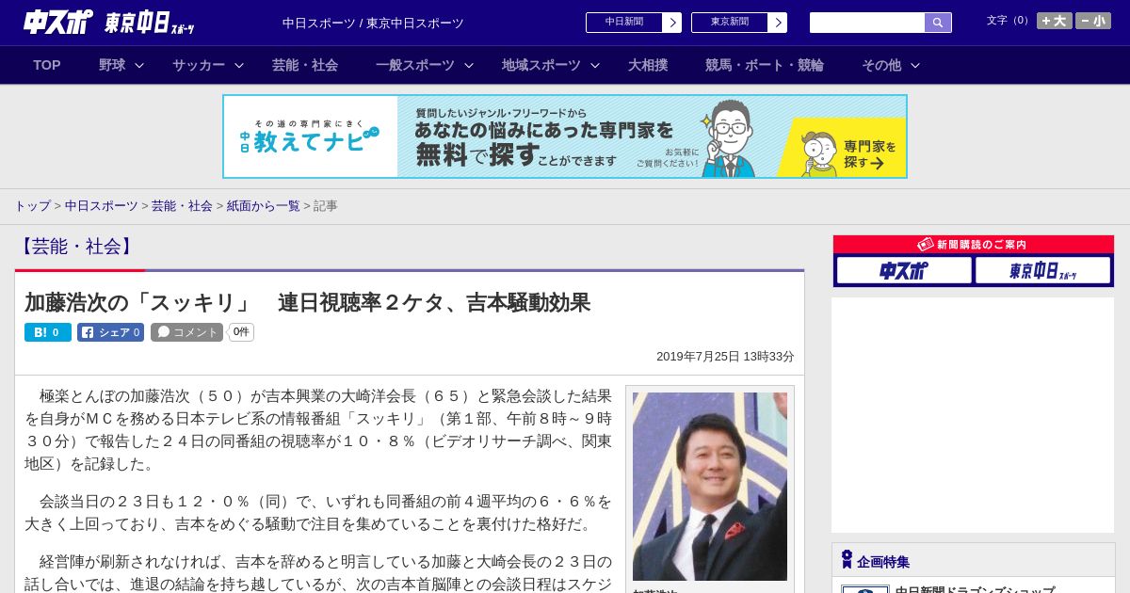This screenshot has height=593, width=1130.
Task: Click the search input field
Action: tap(867, 23)
